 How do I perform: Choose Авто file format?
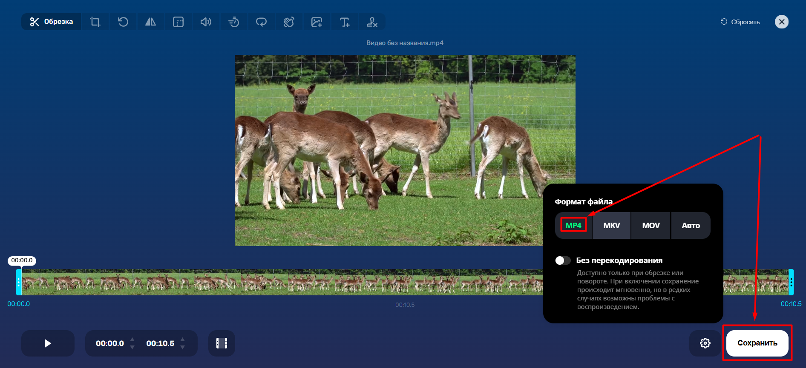pos(691,225)
